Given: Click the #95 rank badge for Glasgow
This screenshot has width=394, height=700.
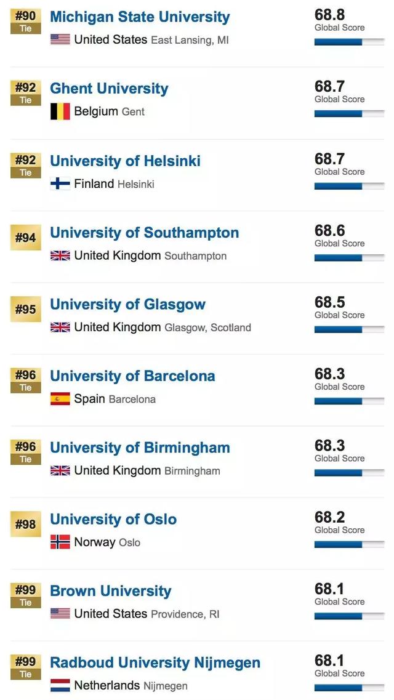Looking at the screenshot, I should (25, 310).
